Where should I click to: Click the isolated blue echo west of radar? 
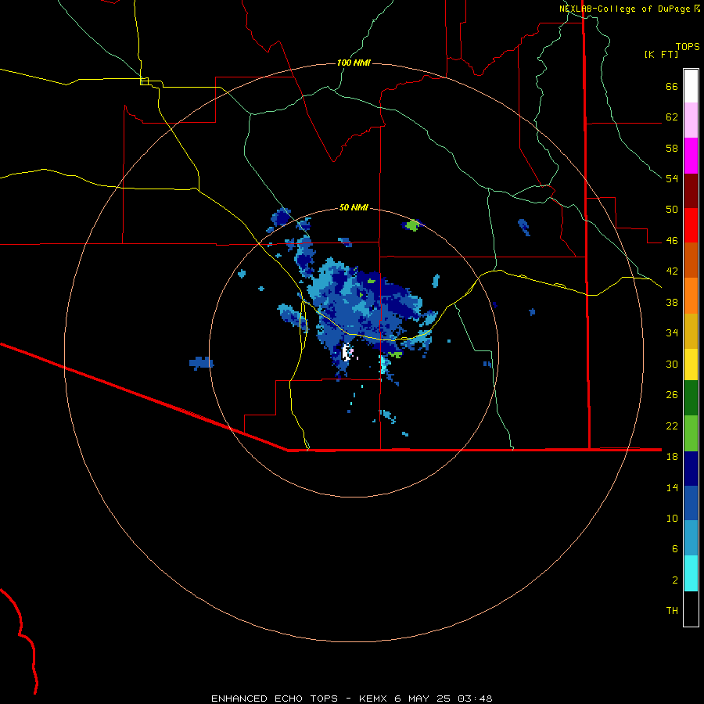(x=201, y=363)
